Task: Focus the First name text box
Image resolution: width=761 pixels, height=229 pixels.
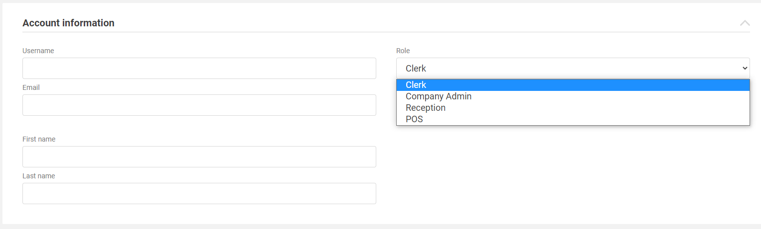Action: tap(199, 156)
